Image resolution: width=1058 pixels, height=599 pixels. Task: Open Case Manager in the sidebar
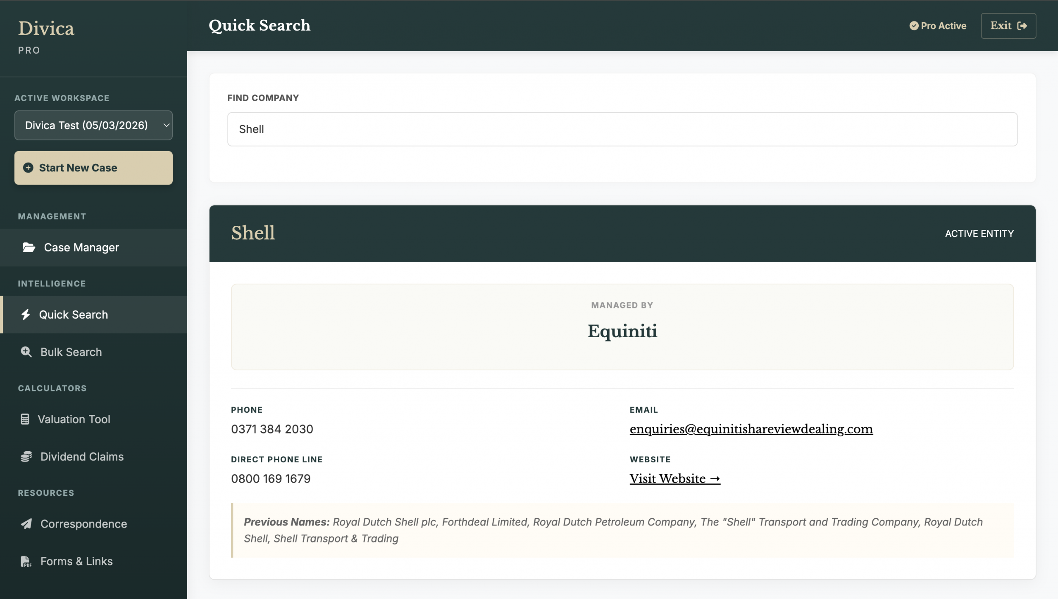pos(93,247)
